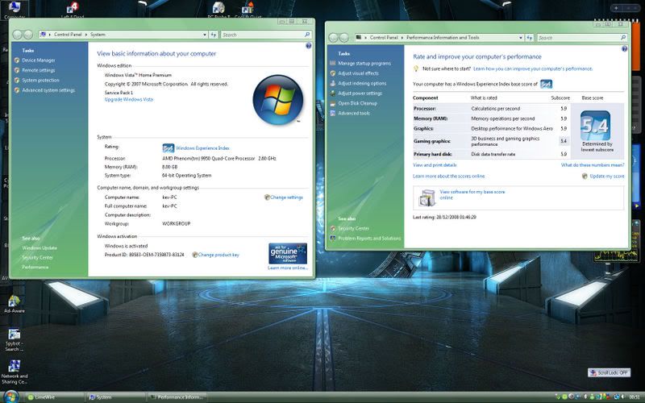Click small 5.4 base score badge in Performance window

pos(546,84)
